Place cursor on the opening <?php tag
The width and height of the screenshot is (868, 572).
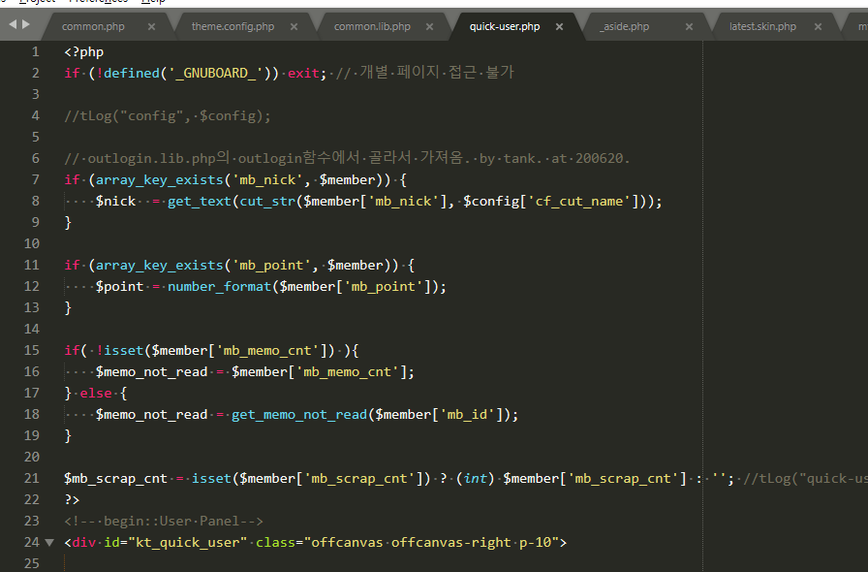(83, 51)
